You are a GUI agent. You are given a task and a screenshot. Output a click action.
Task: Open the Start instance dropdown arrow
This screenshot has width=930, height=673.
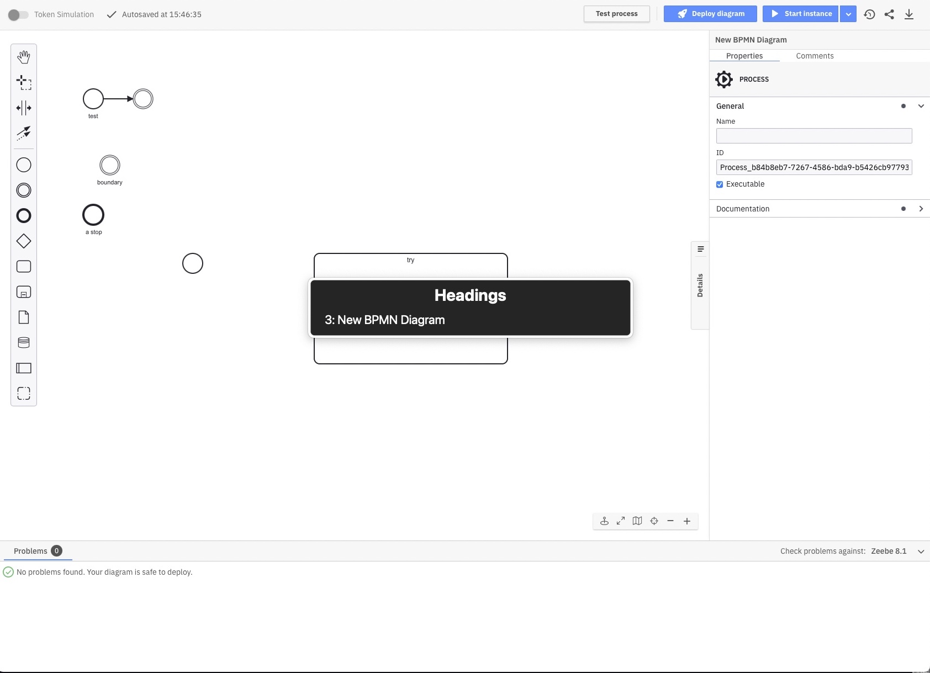pos(848,14)
